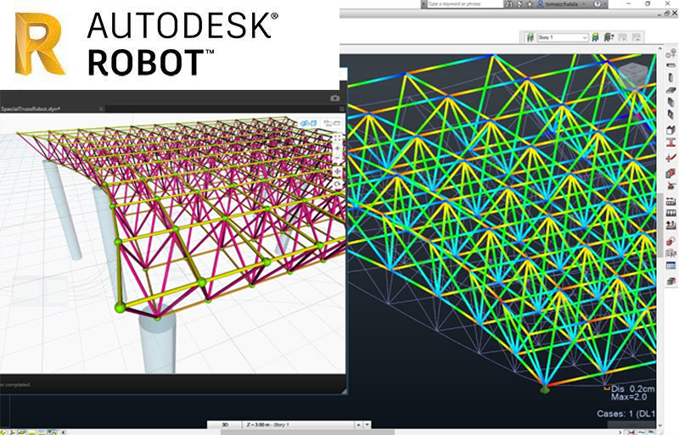Viewport: 679px width, 435px height.
Task: Expand the Help dropdown arrow
Action: click(605, 4)
